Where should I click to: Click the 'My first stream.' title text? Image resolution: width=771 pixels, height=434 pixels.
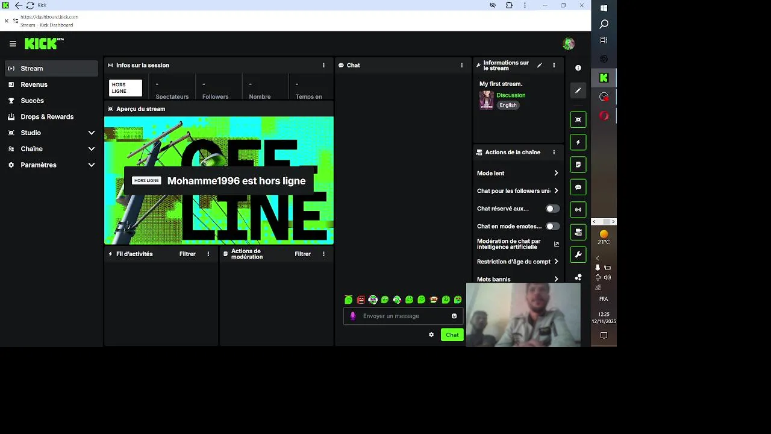[501, 84]
